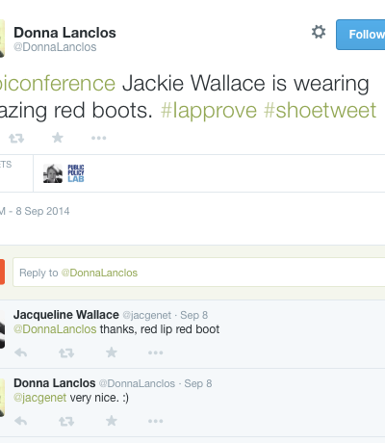This screenshot has width=385, height=443.
Task: Open more options on Jacqueline's reply
Action: pos(156,352)
